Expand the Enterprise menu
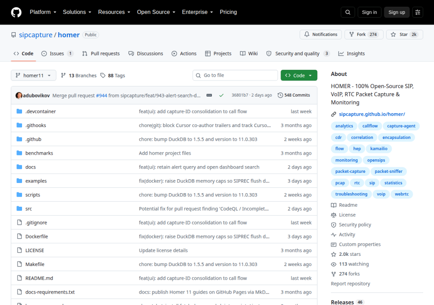Viewport: 434px width, 305px height. pyautogui.click(x=198, y=12)
